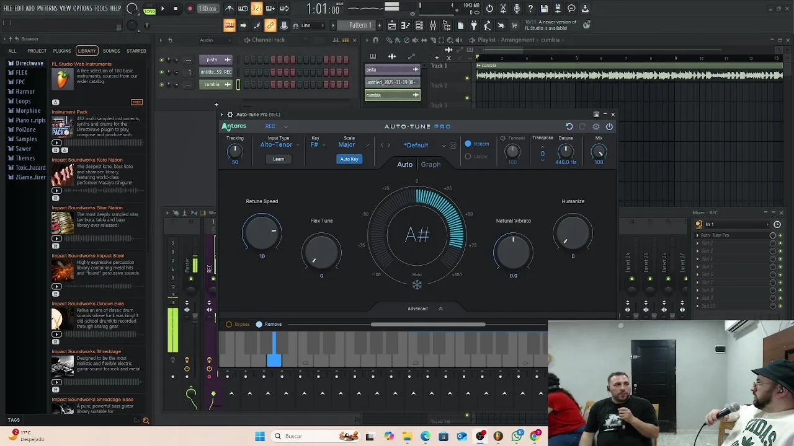This screenshot has width=794, height=446.
Task: Switch to the browser PLUGINS tab
Action: pos(62,51)
